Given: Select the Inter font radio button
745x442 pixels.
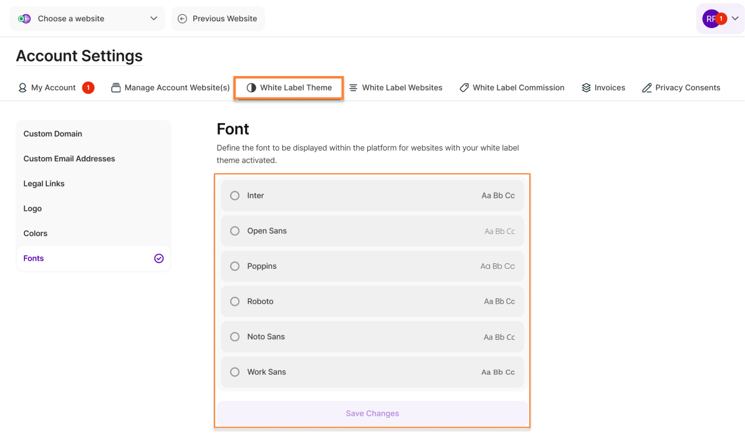Looking at the screenshot, I should tap(235, 195).
